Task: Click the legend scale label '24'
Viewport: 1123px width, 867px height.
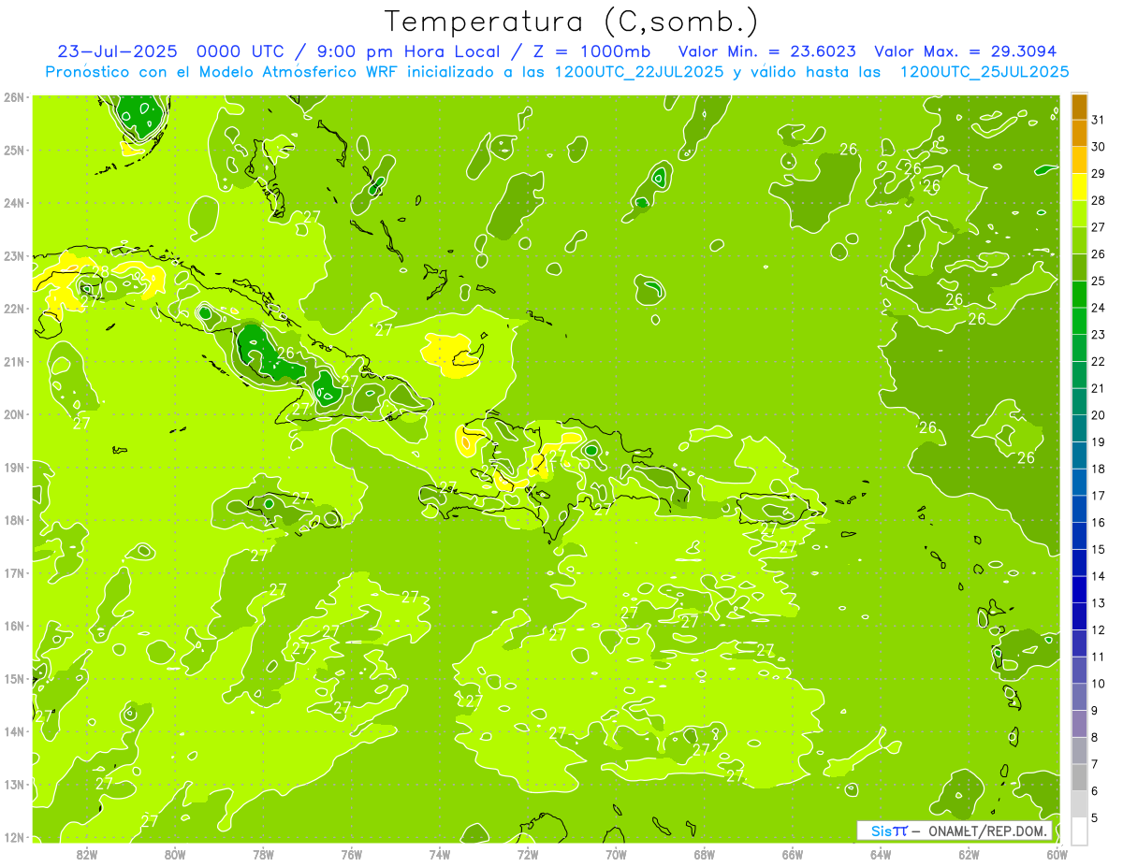Action: [x=1099, y=308]
